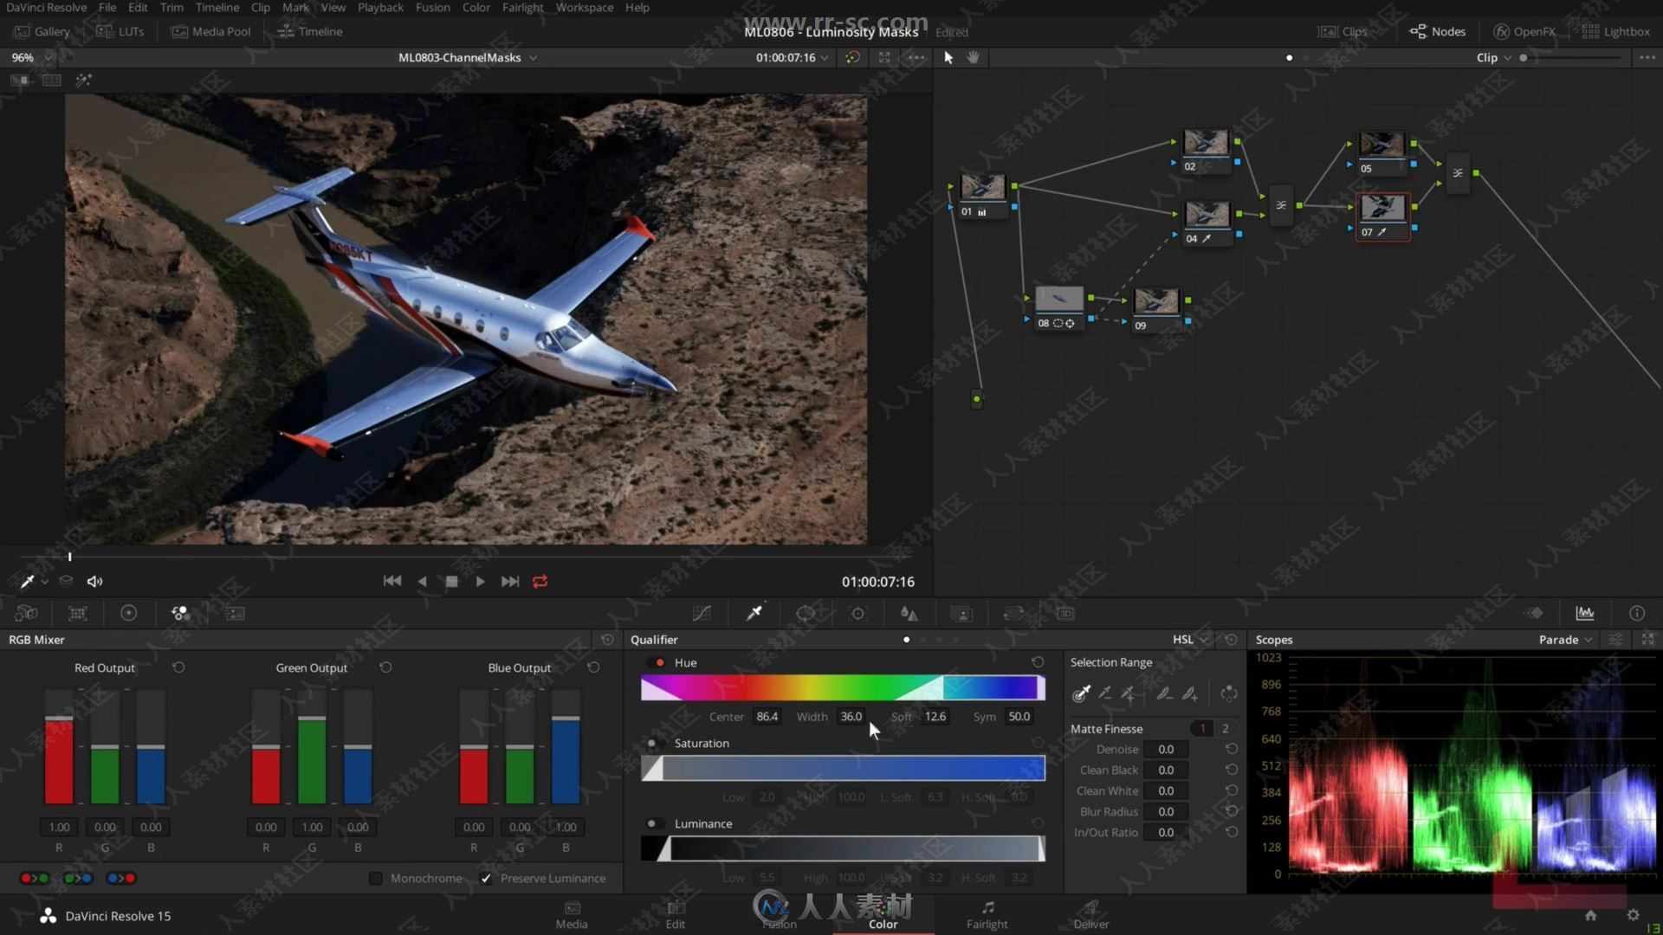Open the Fusion menu
This screenshot has width=1663, height=935.
pos(432,7)
